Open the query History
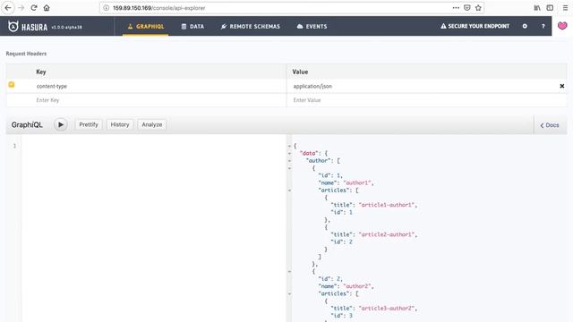Screen dimensions: 573x322 click(120, 124)
